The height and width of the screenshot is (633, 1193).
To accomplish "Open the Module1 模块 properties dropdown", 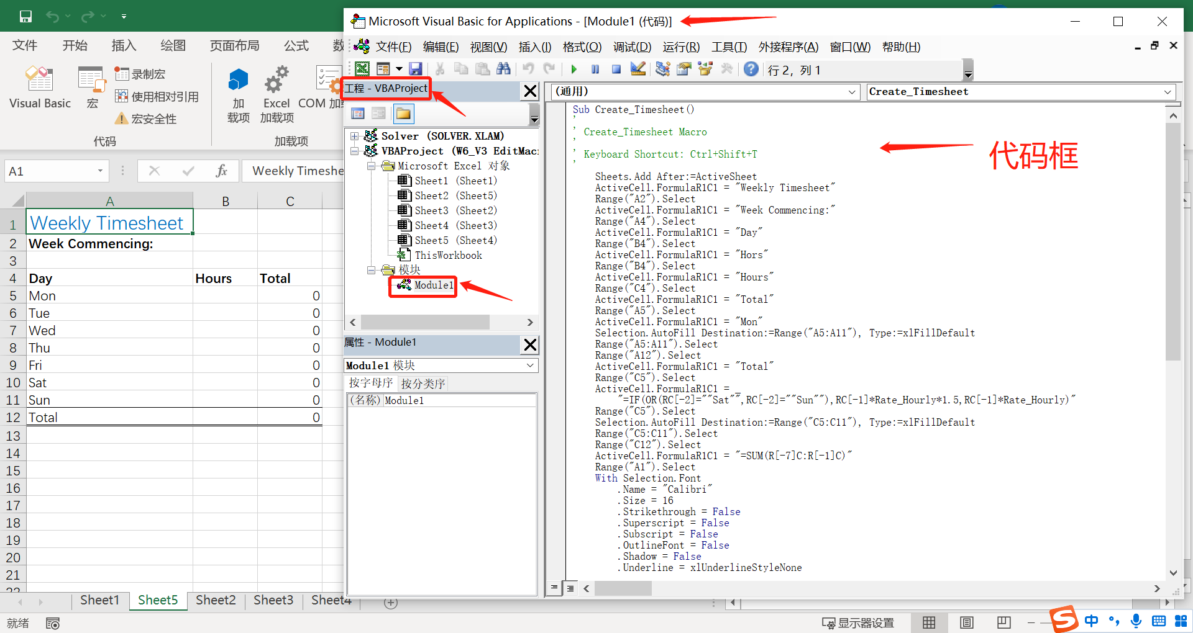I will pyautogui.click(x=530, y=366).
